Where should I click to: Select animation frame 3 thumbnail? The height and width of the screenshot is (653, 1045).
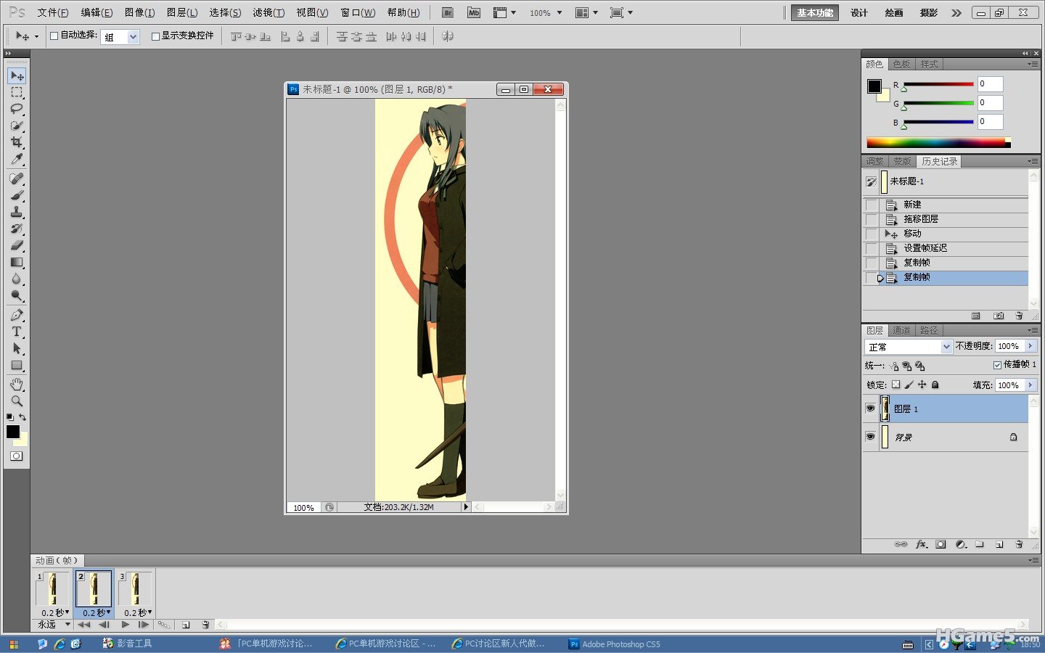(x=135, y=588)
